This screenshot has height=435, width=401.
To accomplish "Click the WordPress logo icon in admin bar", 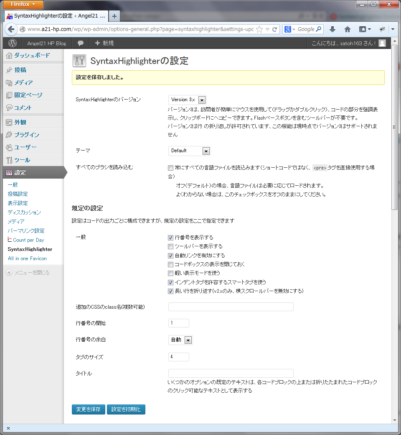I will click(x=13, y=43).
